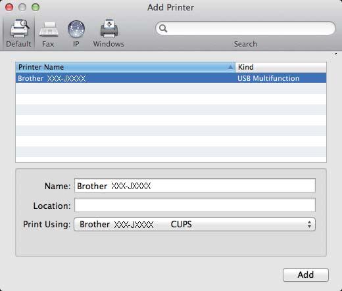This screenshot has height=291, width=342.
Task: Click the magnifying glass search icon
Action: point(163,28)
